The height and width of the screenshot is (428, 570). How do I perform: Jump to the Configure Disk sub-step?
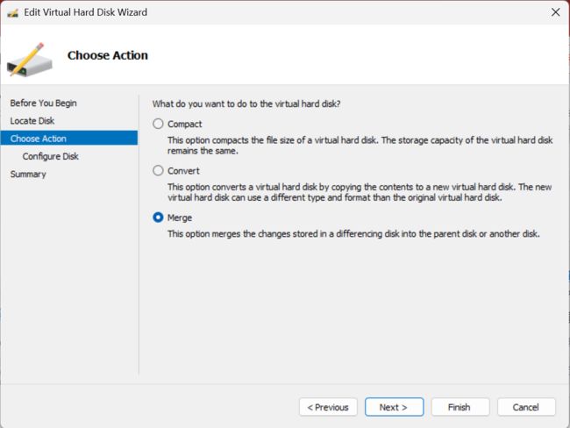[51, 156]
